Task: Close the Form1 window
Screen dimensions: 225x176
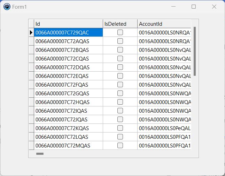Action: coord(214,7)
